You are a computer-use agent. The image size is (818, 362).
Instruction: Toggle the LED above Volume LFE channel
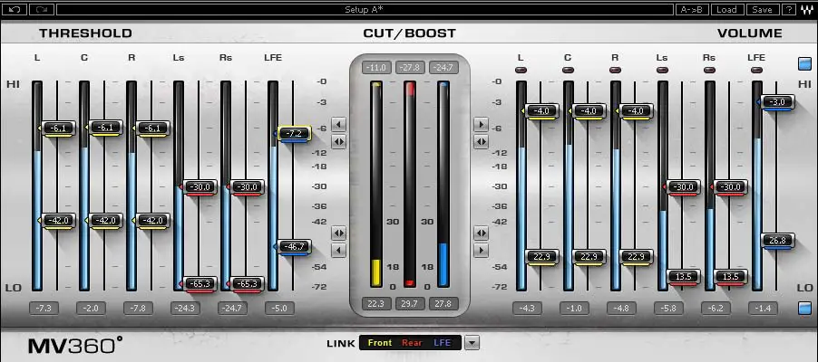point(756,70)
